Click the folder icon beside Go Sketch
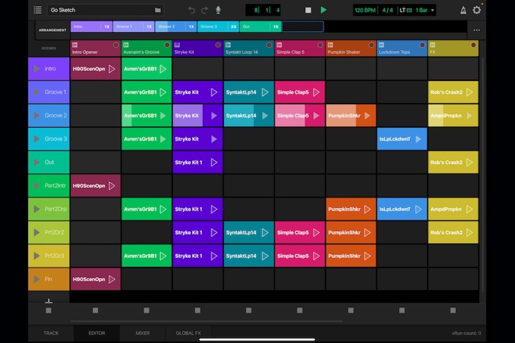Screen dimensions: 515x343 coord(158,10)
